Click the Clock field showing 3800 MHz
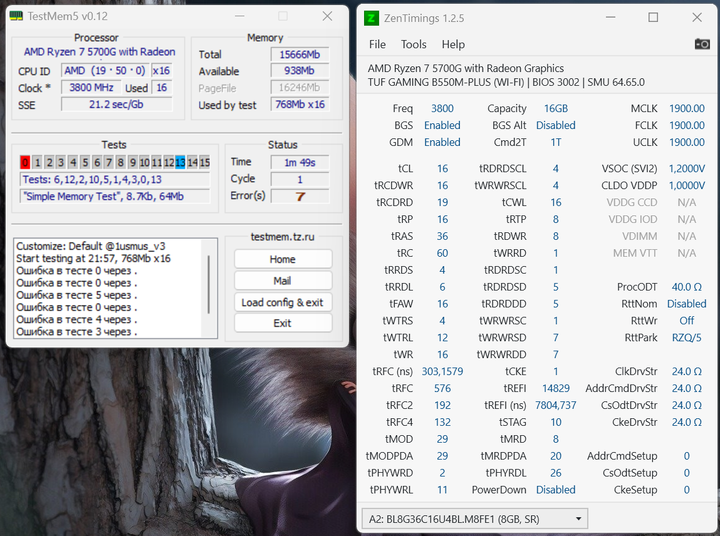The width and height of the screenshot is (720, 536). tap(91, 87)
